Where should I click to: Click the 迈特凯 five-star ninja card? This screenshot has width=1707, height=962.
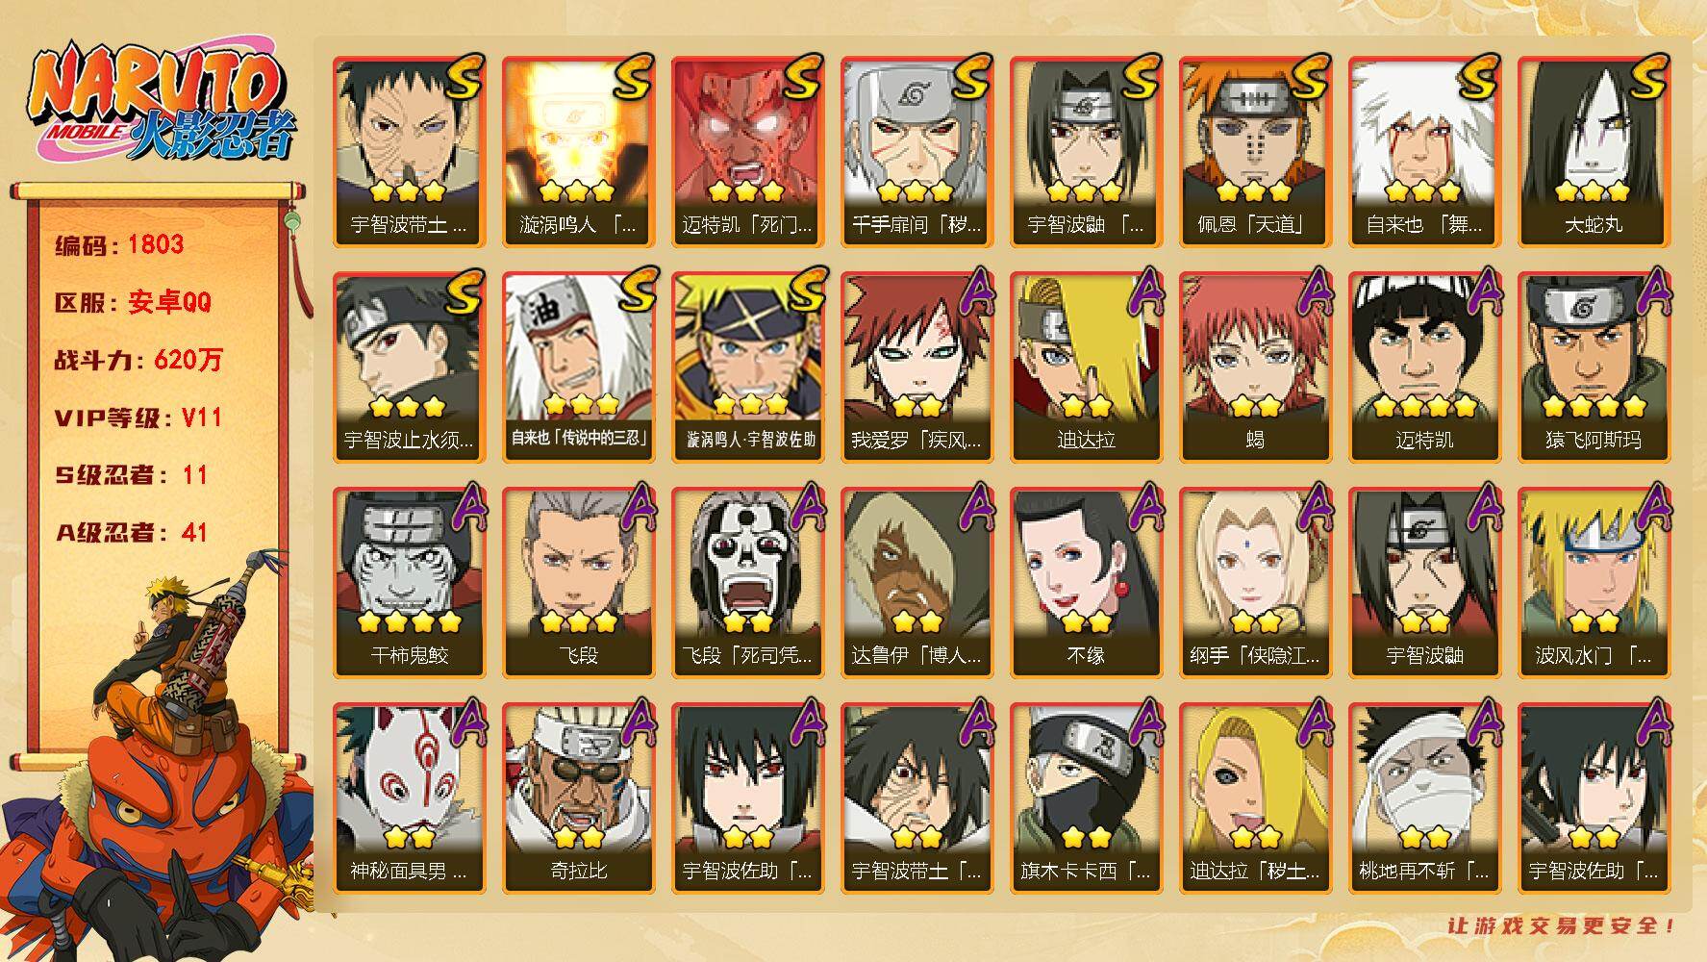pyautogui.click(x=1424, y=367)
